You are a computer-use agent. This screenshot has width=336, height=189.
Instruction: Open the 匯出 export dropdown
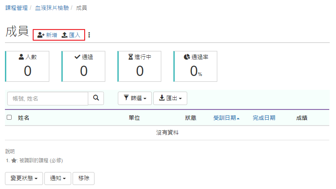[170, 98]
